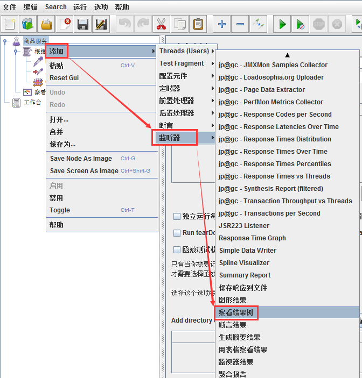Click the up arrow to scroll listener menu

tap(287, 55)
